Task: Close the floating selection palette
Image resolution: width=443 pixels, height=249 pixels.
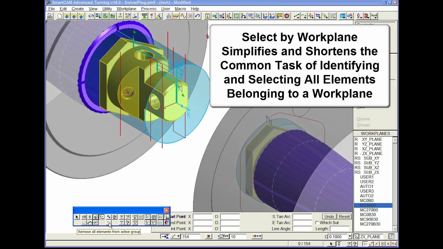Action: pos(166,210)
